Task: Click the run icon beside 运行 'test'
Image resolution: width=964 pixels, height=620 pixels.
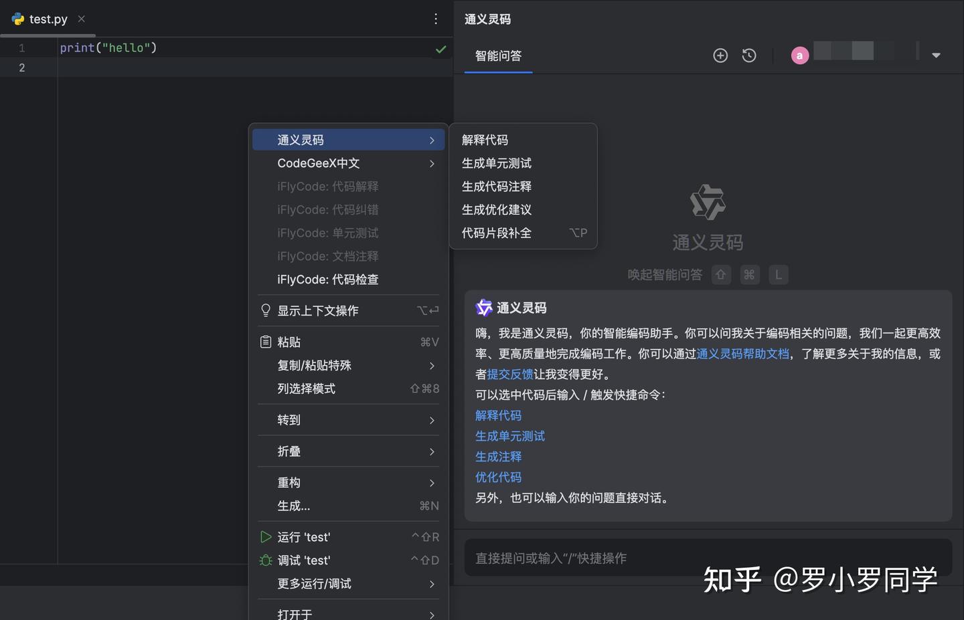Action: point(265,536)
